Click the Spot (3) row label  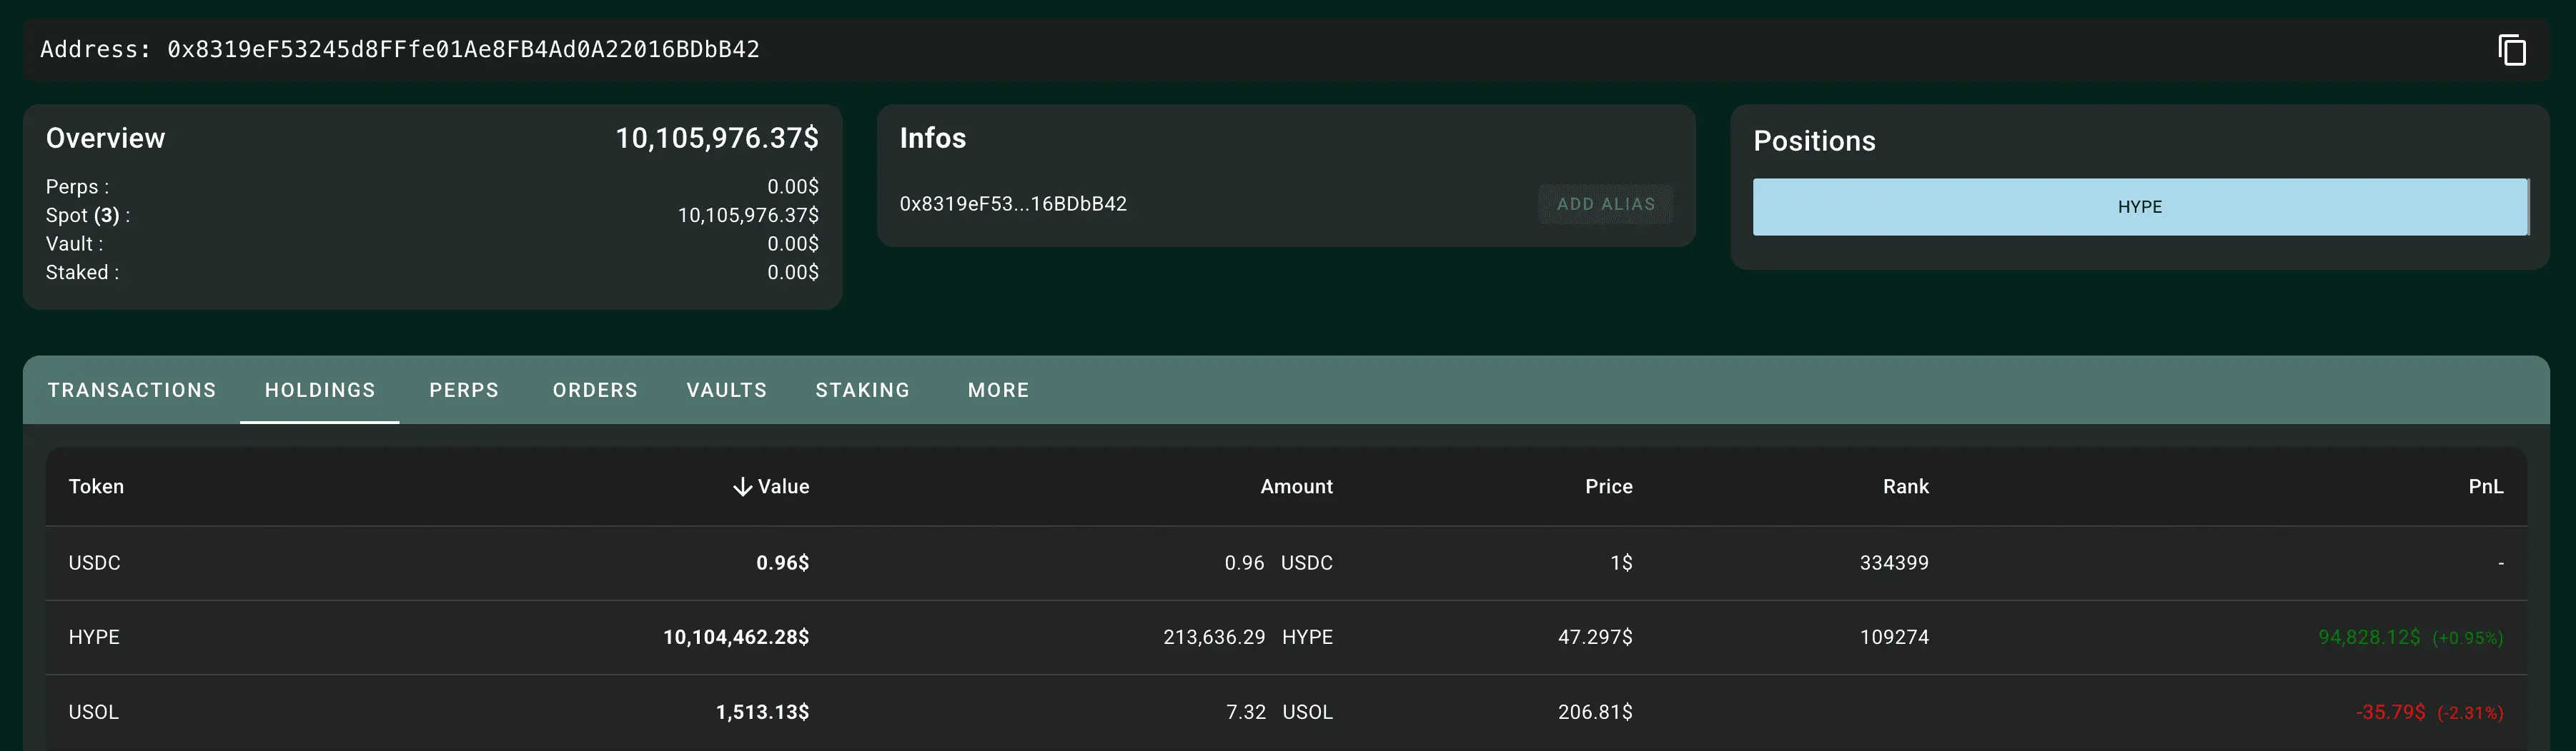click(88, 216)
